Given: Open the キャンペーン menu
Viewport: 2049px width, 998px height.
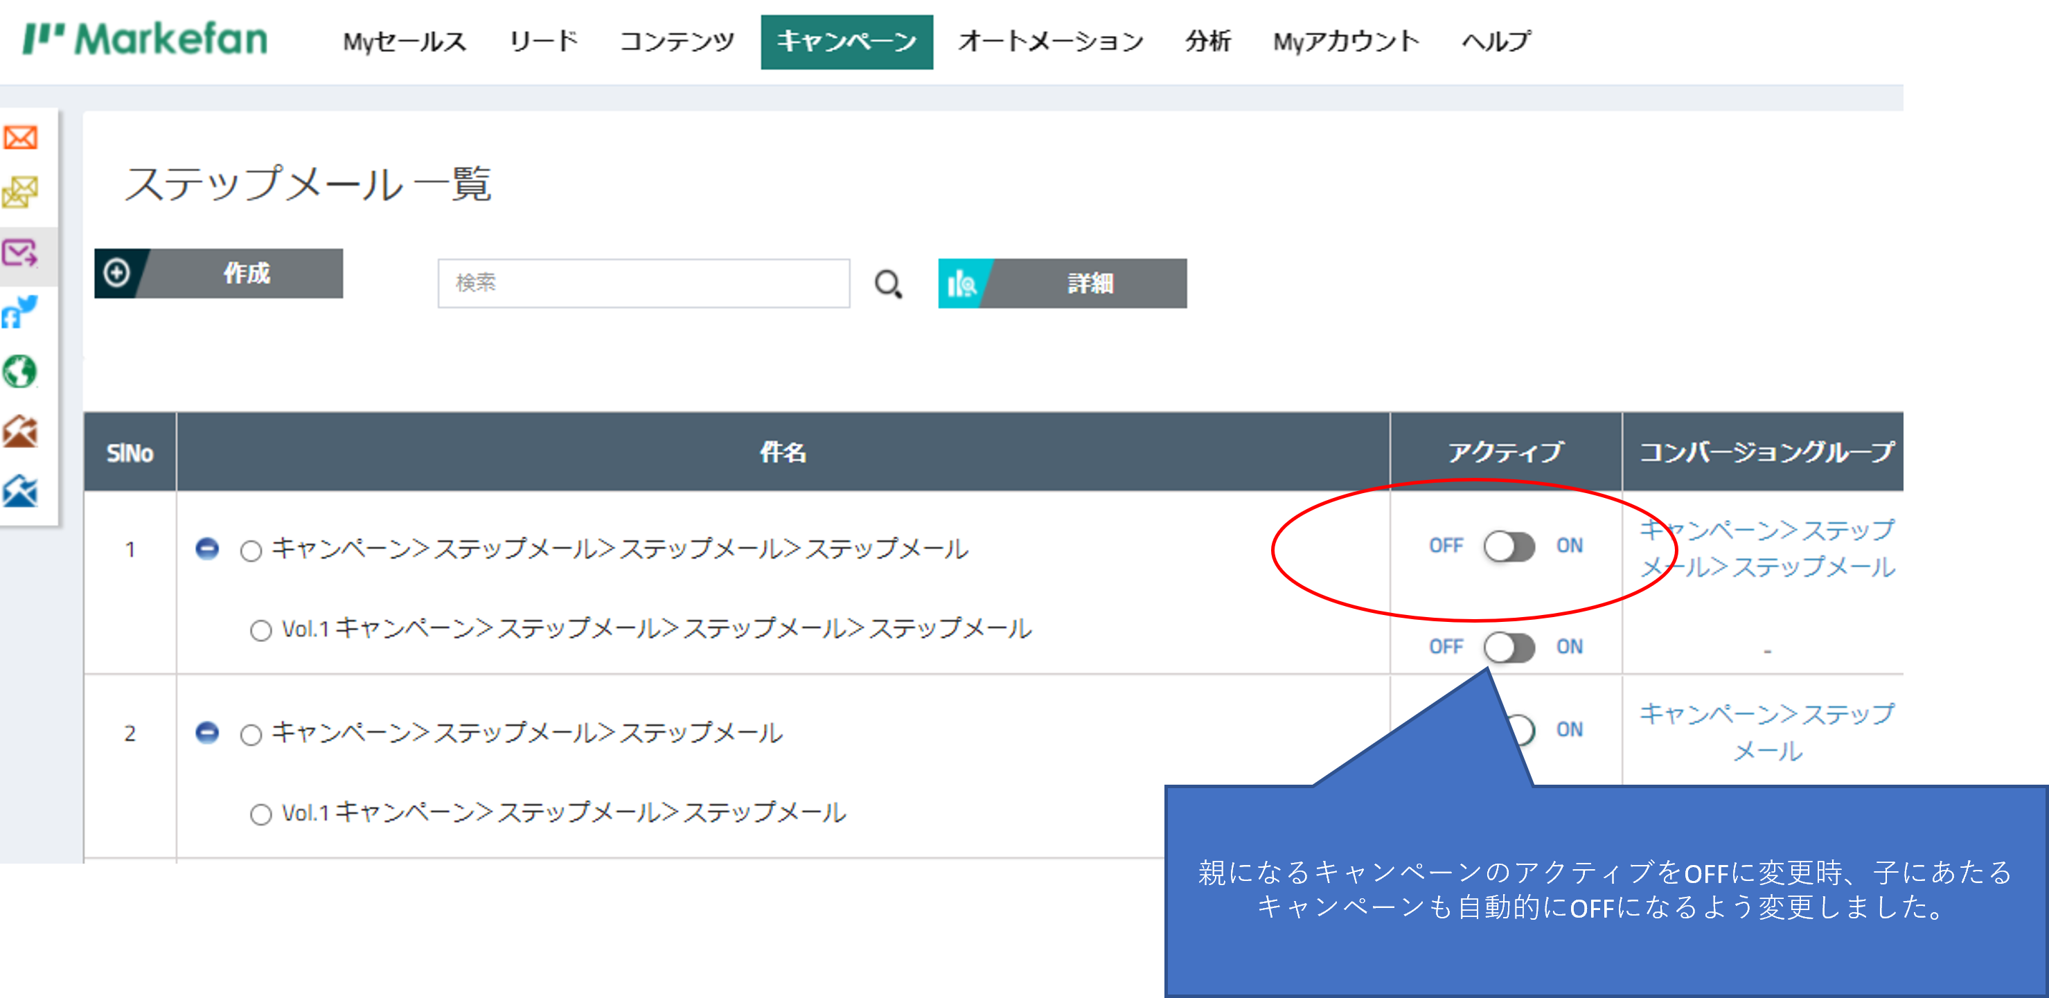Looking at the screenshot, I should pos(846,42).
